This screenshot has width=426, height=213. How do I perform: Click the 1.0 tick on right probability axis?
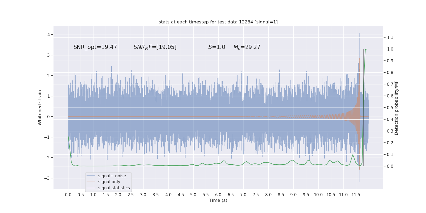tap(390, 49)
